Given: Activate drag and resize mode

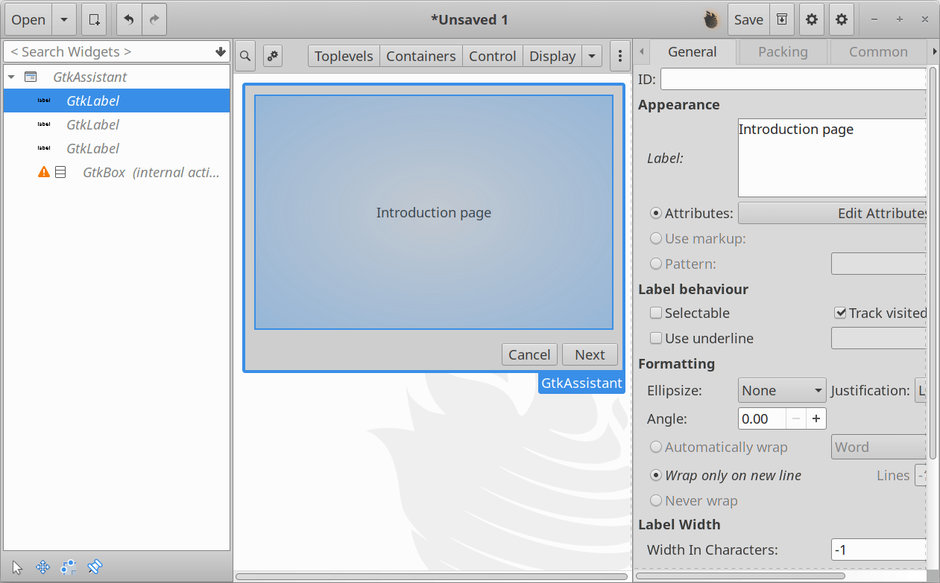Looking at the screenshot, I should (42, 567).
